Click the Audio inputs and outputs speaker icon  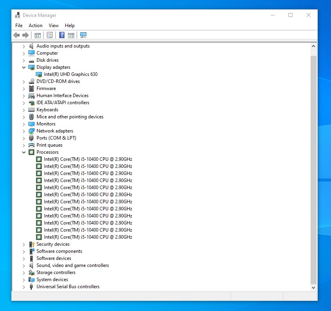(x=31, y=46)
